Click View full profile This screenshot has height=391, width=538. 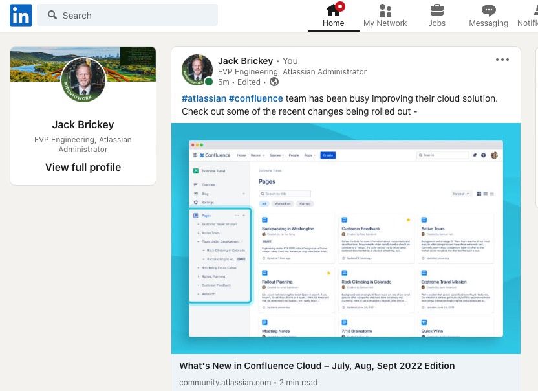pyautogui.click(x=83, y=167)
